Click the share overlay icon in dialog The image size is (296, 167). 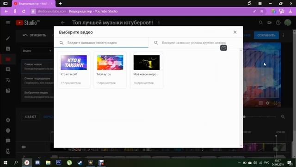tap(223, 48)
